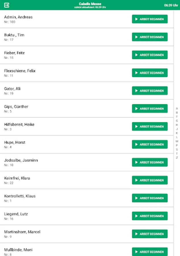Start work for Buktu, Tim

150,37
